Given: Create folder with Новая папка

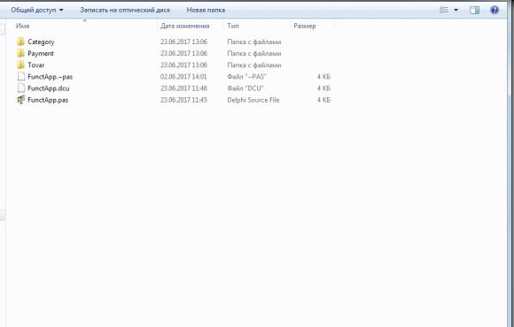Looking at the screenshot, I should click(x=206, y=10).
